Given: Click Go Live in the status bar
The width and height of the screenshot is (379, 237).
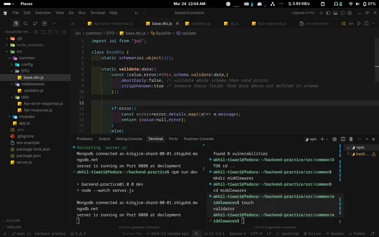Looking at the screenshot, I should pos(312,234).
